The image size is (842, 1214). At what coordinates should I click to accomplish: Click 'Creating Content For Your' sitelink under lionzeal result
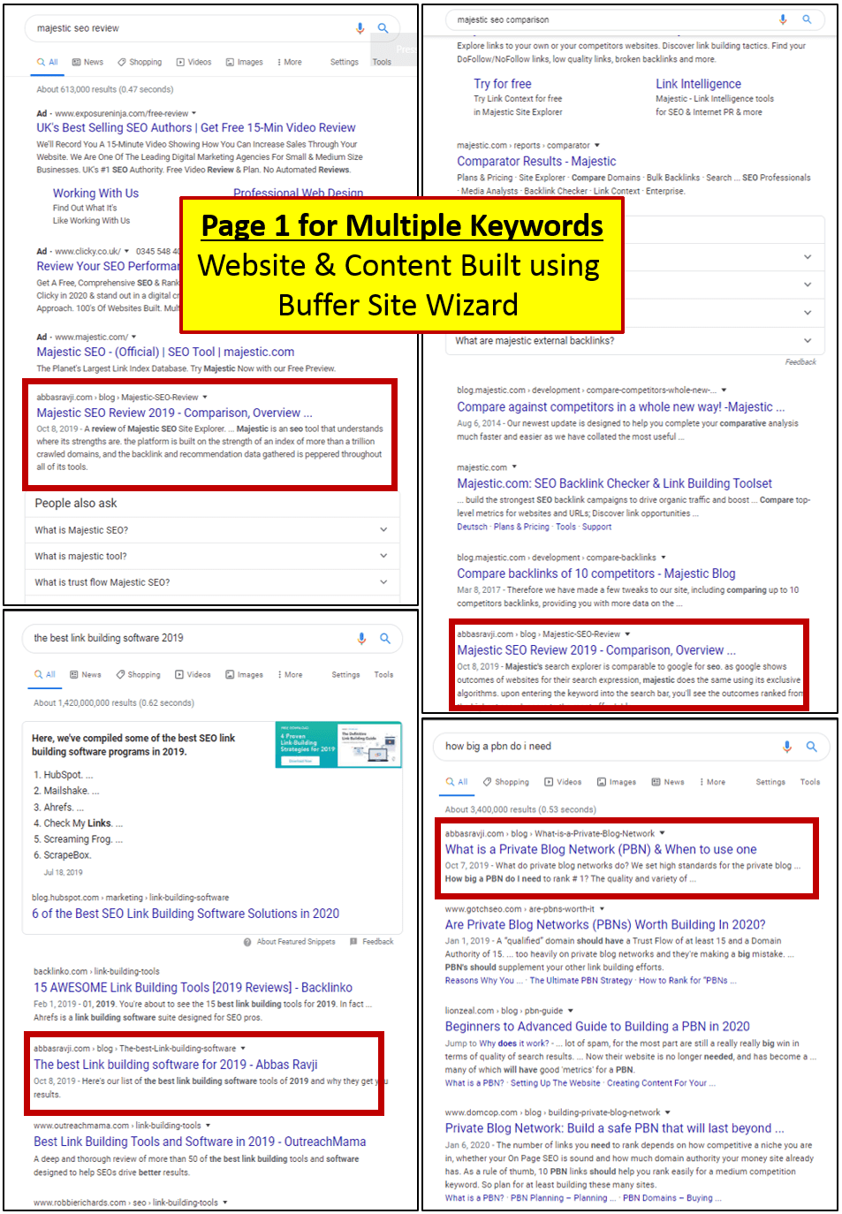tap(661, 1083)
